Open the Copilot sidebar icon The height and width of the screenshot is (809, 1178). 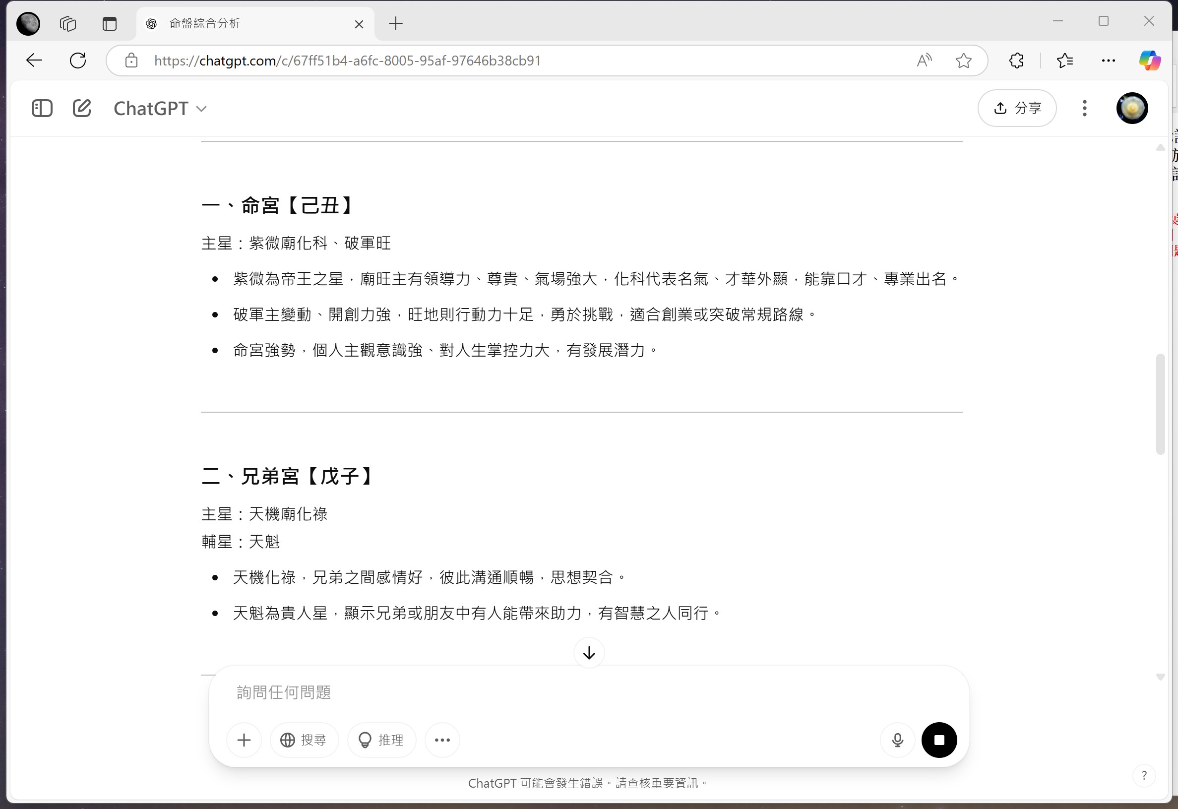1149,61
